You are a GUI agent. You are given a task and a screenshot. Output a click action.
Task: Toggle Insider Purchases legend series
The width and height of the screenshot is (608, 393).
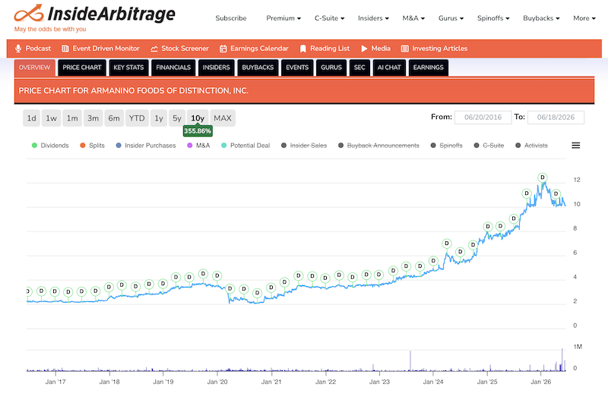(146, 146)
